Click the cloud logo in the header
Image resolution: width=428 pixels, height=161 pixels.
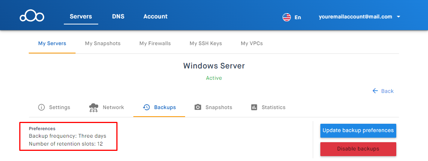32,17
